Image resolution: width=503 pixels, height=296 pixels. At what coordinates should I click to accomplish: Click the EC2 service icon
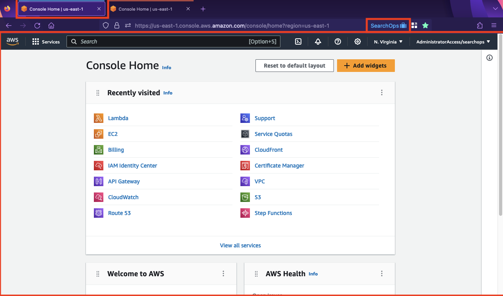[99, 134]
